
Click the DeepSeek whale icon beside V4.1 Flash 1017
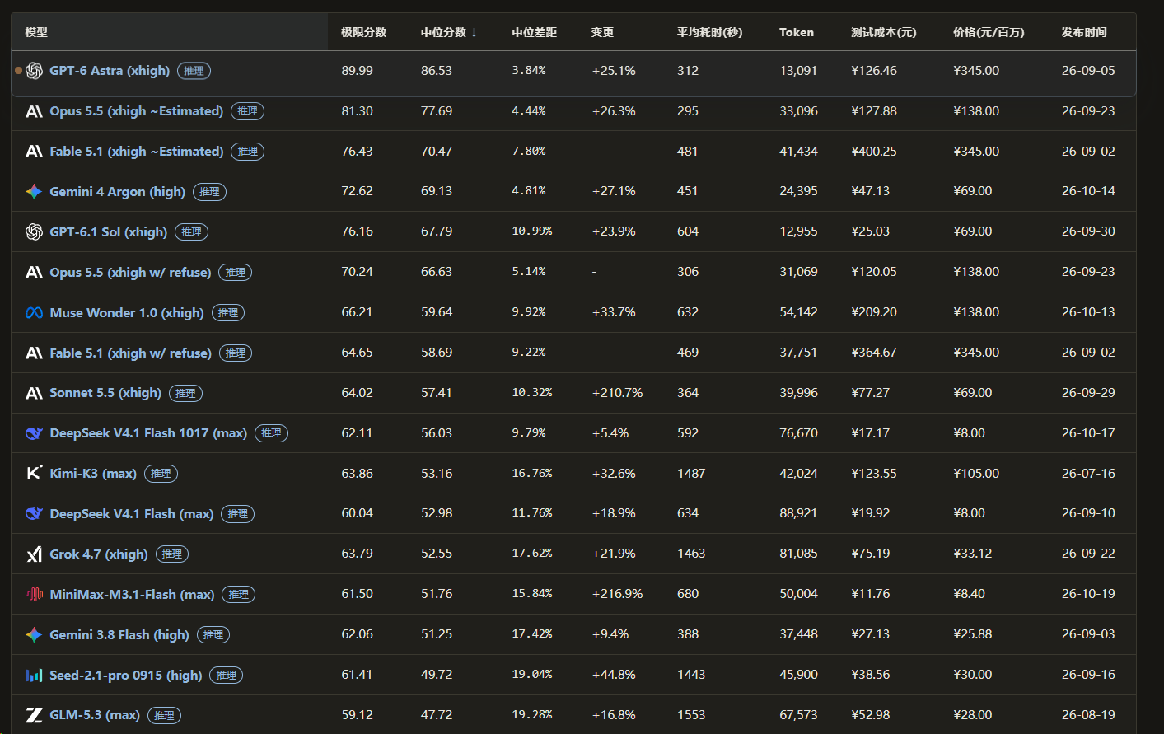(x=34, y=433)
